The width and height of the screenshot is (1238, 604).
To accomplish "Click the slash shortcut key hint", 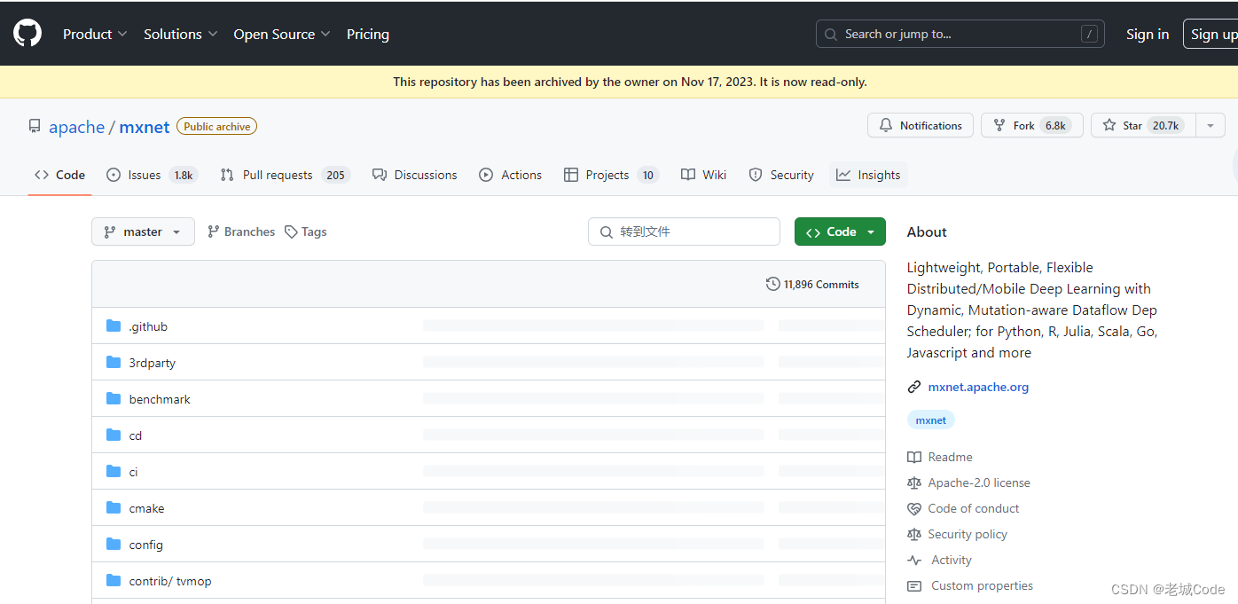I will point(1090,34).
